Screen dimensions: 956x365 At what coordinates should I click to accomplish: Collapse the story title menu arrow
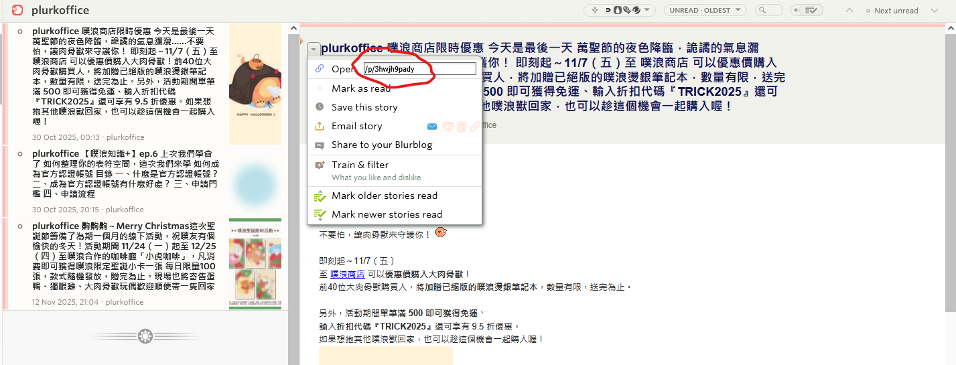(314, 49)
